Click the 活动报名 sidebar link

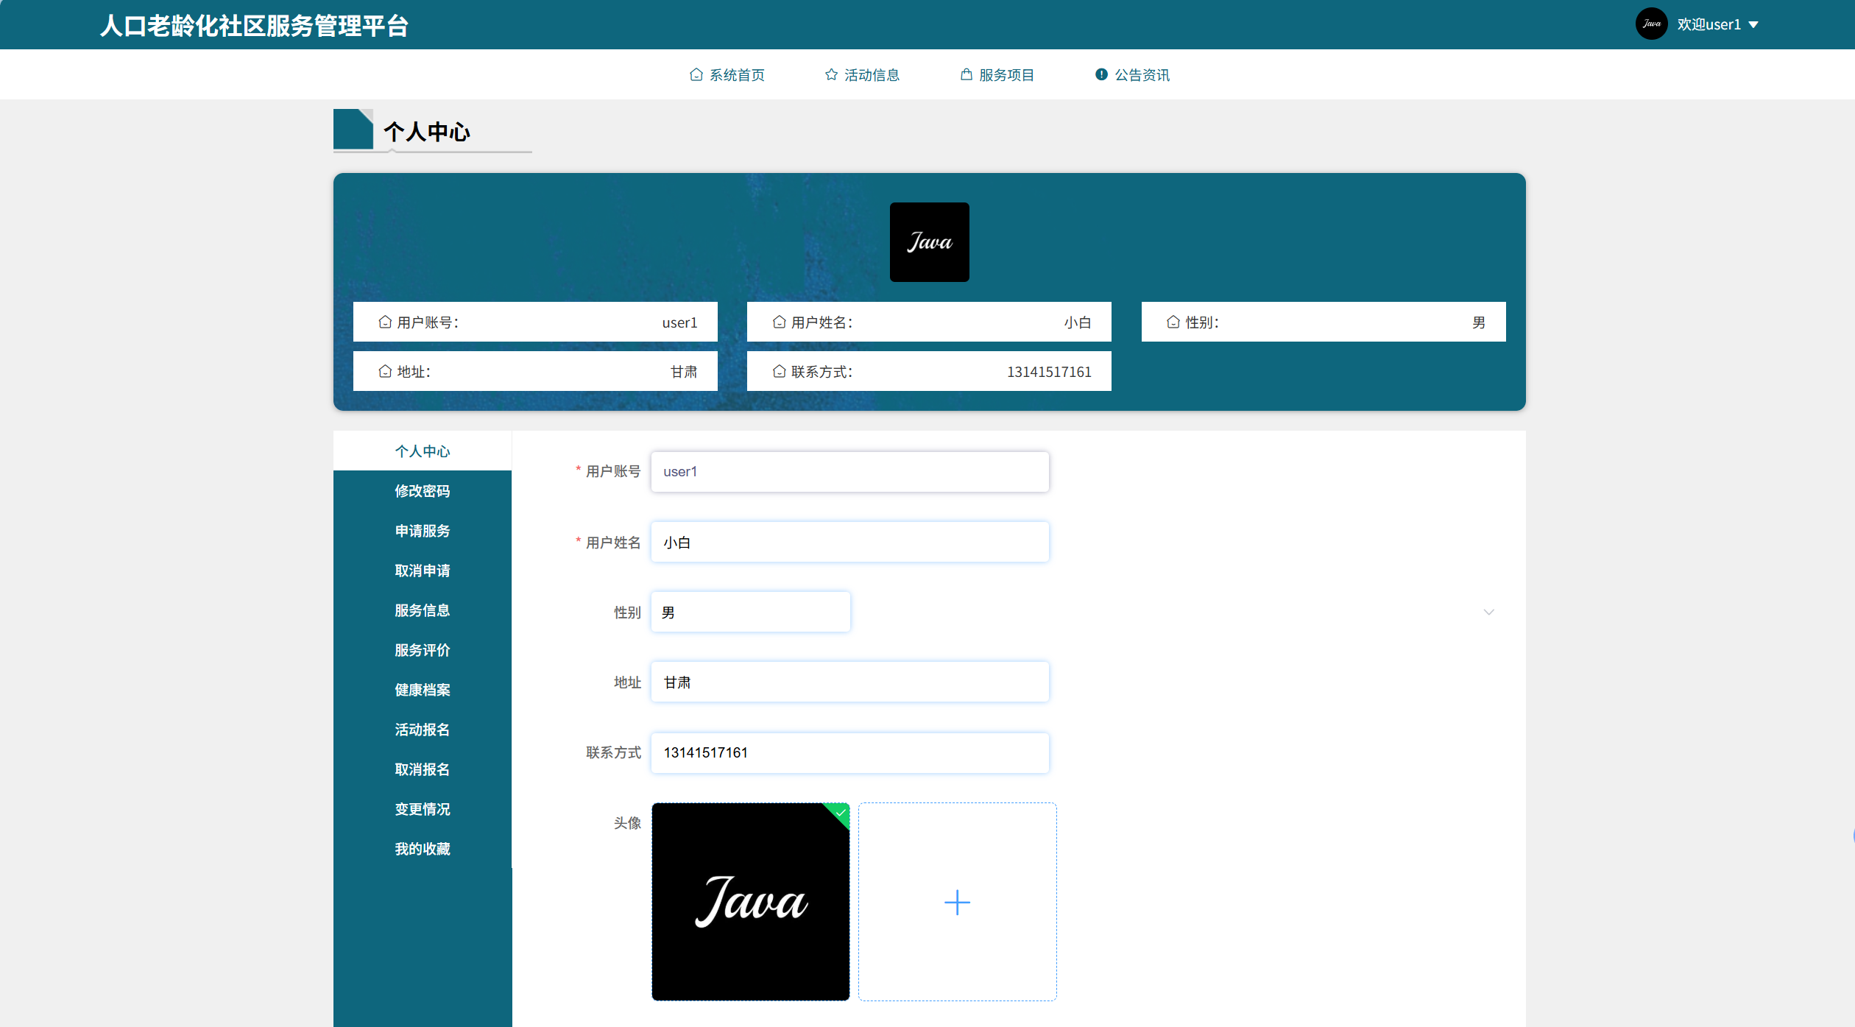click(422, 730)
